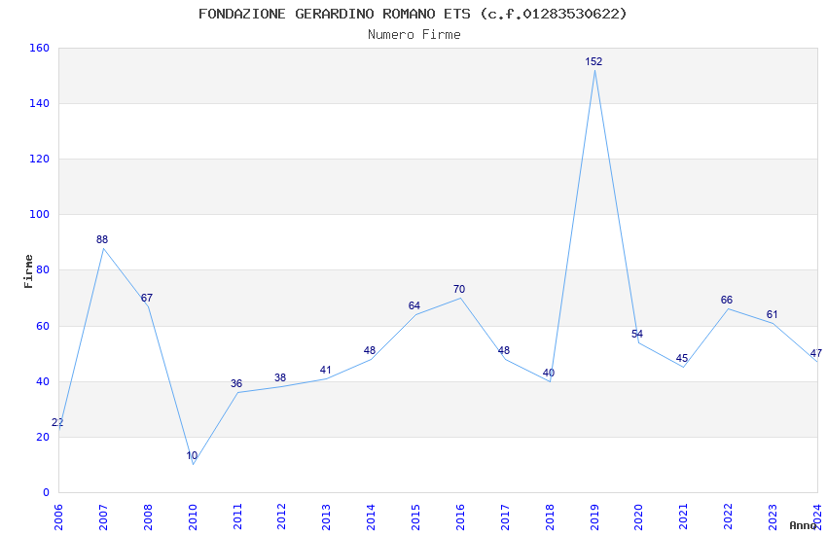Viewport: 827px width, 535px height.
Task: Select the data label 40 for 2018
Action: pos(549,374)
